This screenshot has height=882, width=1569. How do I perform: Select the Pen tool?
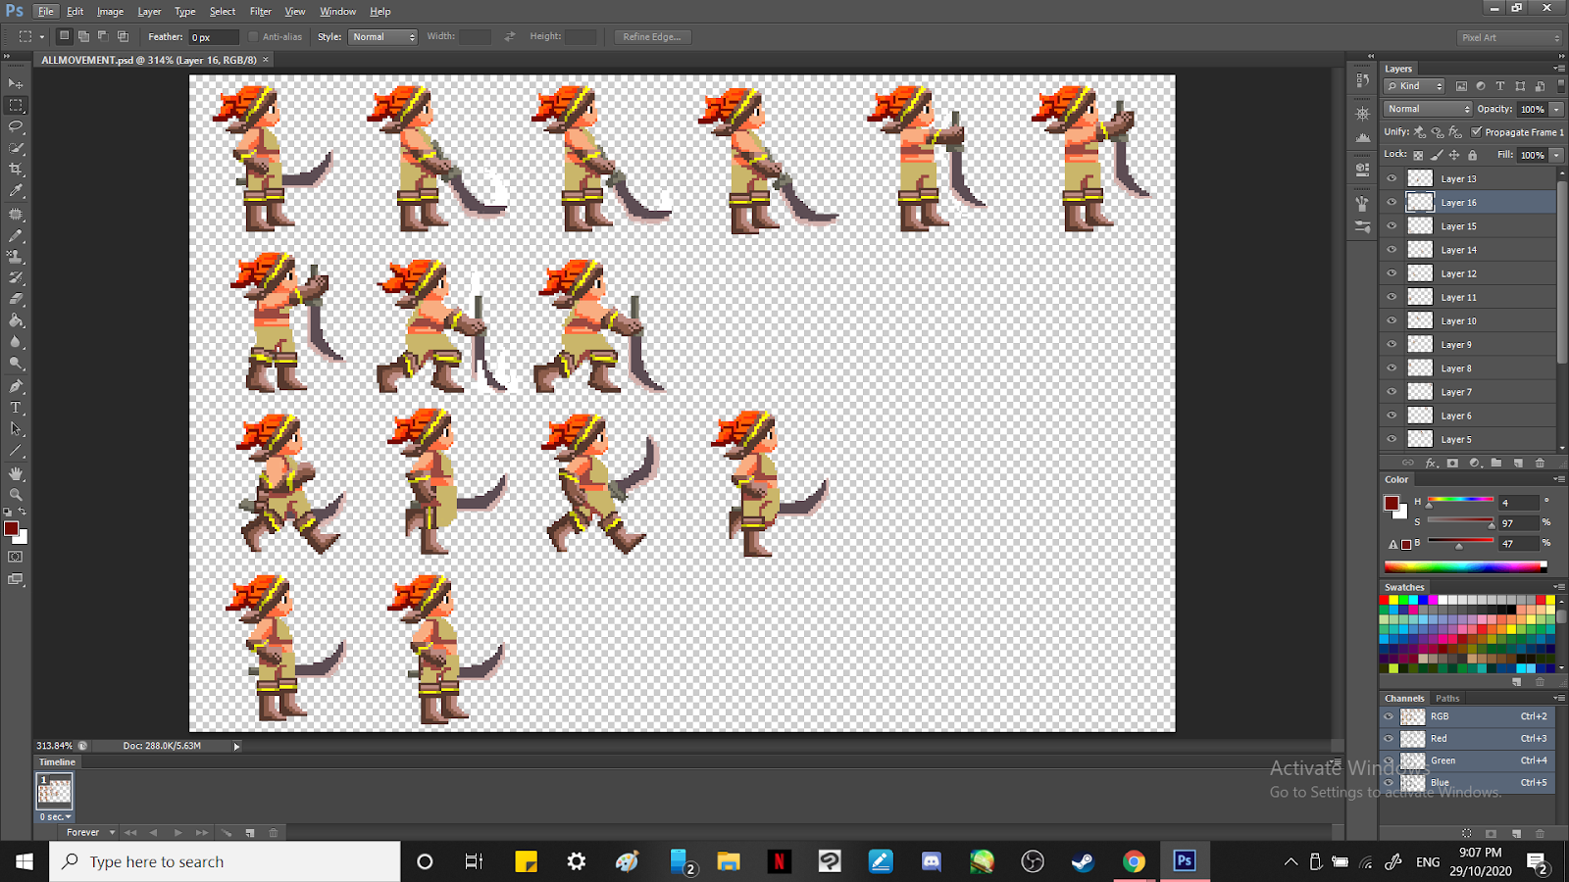click(16, 386)
